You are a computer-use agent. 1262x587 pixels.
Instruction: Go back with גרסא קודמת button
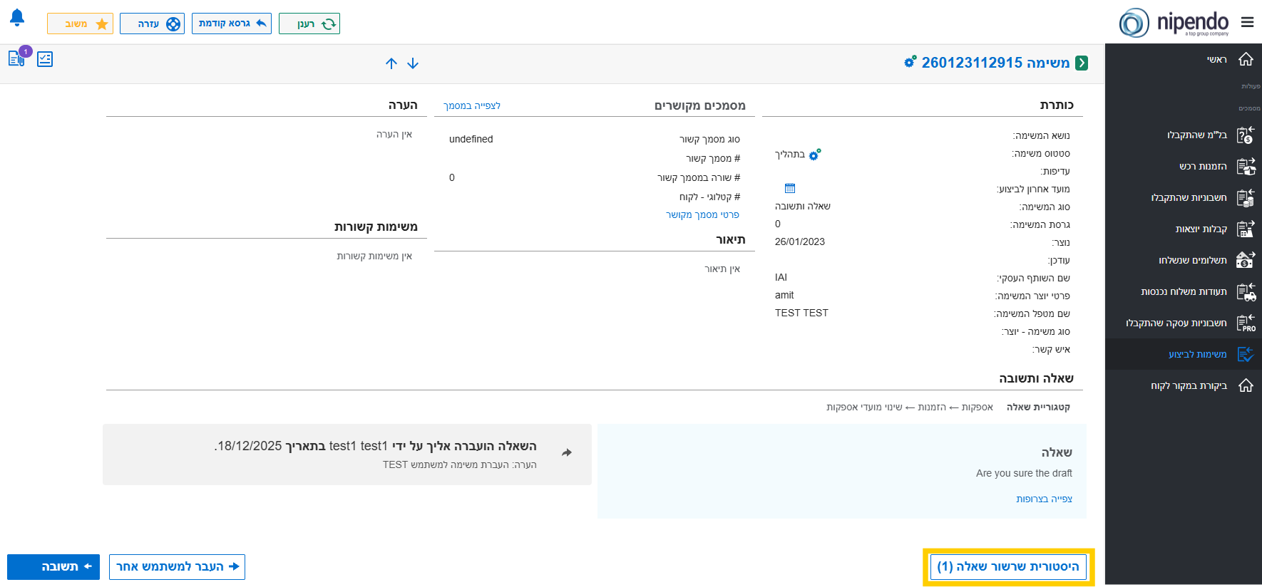pos(232,24)
